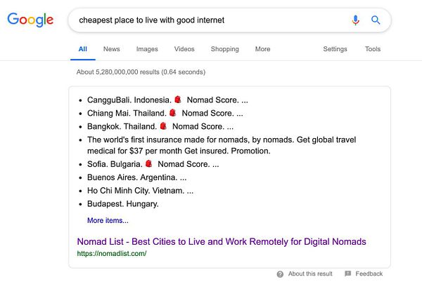Screen dimensions: 422x284
Task: Switch to the Shopping tab
Action: 224,49
